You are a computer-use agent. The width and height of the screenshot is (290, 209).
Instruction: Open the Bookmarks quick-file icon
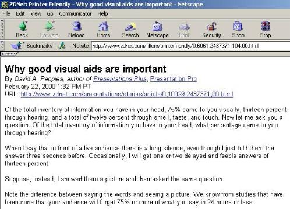click(17, 45)
